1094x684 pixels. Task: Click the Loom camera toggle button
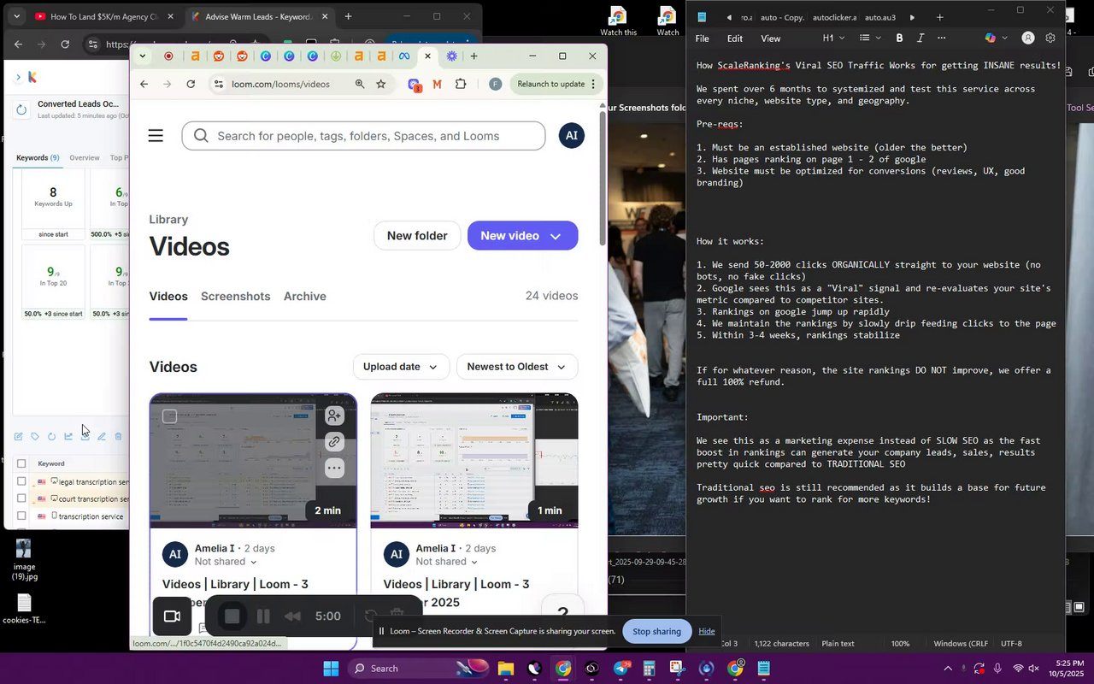tap(172, 616)
